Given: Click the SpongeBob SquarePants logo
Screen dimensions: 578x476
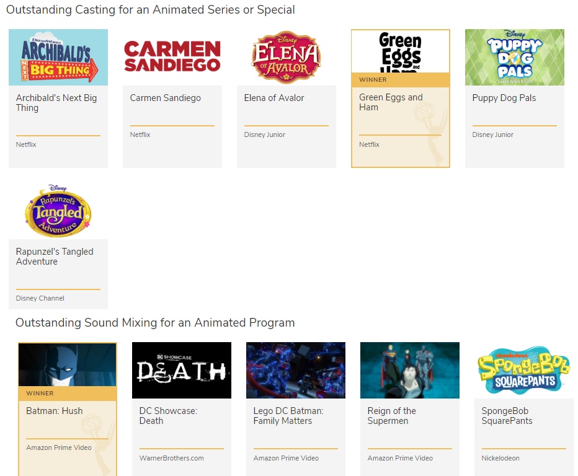Looking at the screenshot, I should pos(524,371).
